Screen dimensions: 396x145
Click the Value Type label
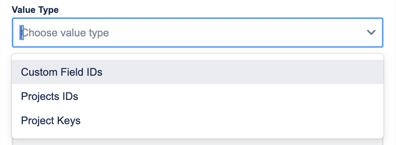pos(35,10)
